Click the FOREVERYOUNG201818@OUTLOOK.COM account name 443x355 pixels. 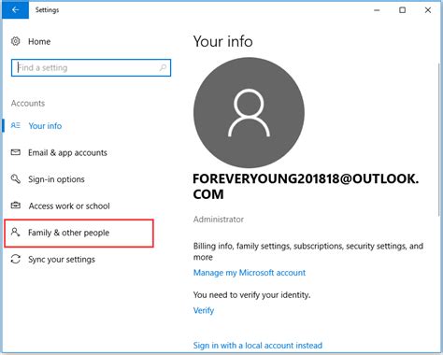click(x=306, y=187)
